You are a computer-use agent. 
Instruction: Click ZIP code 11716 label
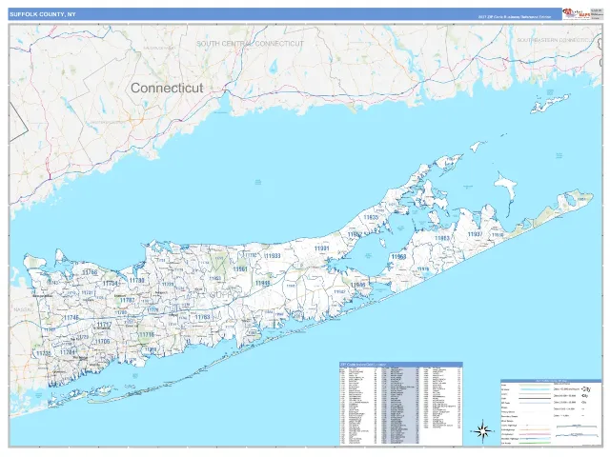(147, 334)
